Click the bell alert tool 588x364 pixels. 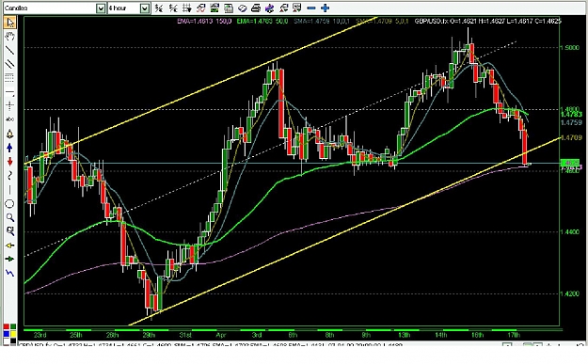(x=9, y=134)
